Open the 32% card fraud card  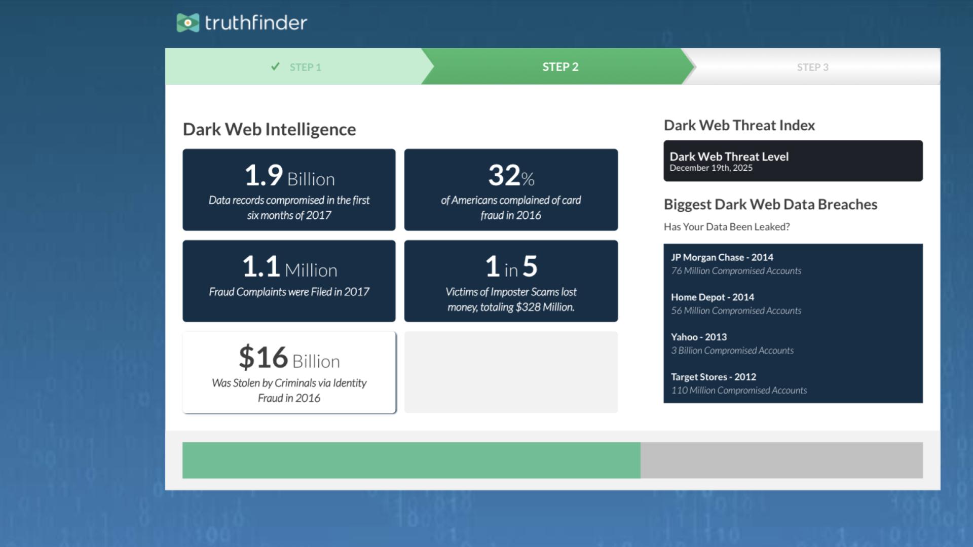click(511, 189)
